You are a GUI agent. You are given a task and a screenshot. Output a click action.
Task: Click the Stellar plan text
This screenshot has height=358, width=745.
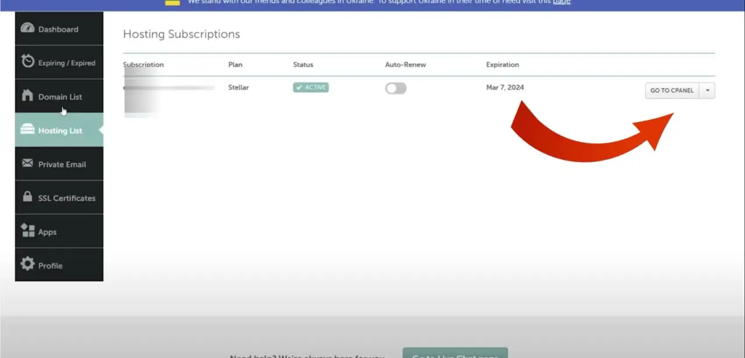pyautogui.click(x=239, y=87)
